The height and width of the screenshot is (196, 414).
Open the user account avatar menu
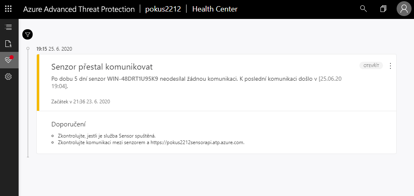coord(403,9)
